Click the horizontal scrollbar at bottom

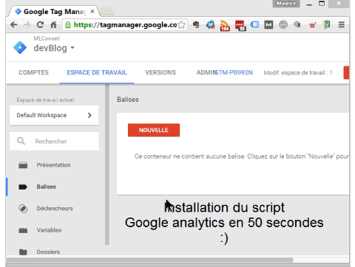[149, 260]
